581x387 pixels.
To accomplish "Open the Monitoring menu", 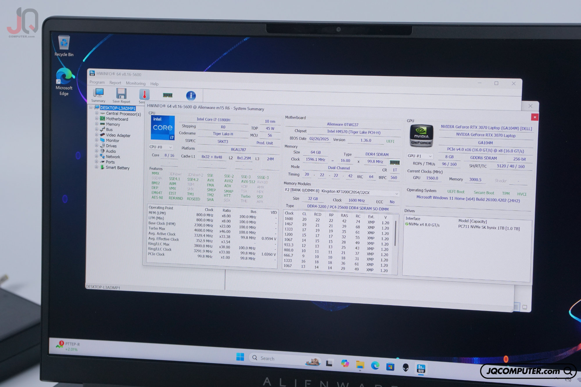I will [136, 83].
